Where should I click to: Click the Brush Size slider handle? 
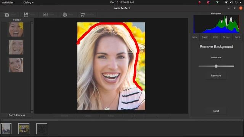click(x=216, y=66)
